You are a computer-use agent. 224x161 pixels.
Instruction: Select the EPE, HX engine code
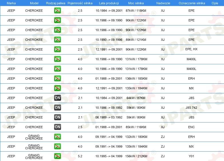click(191, 49)
